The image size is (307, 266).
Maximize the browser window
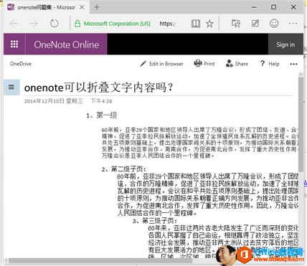(274, 7)
